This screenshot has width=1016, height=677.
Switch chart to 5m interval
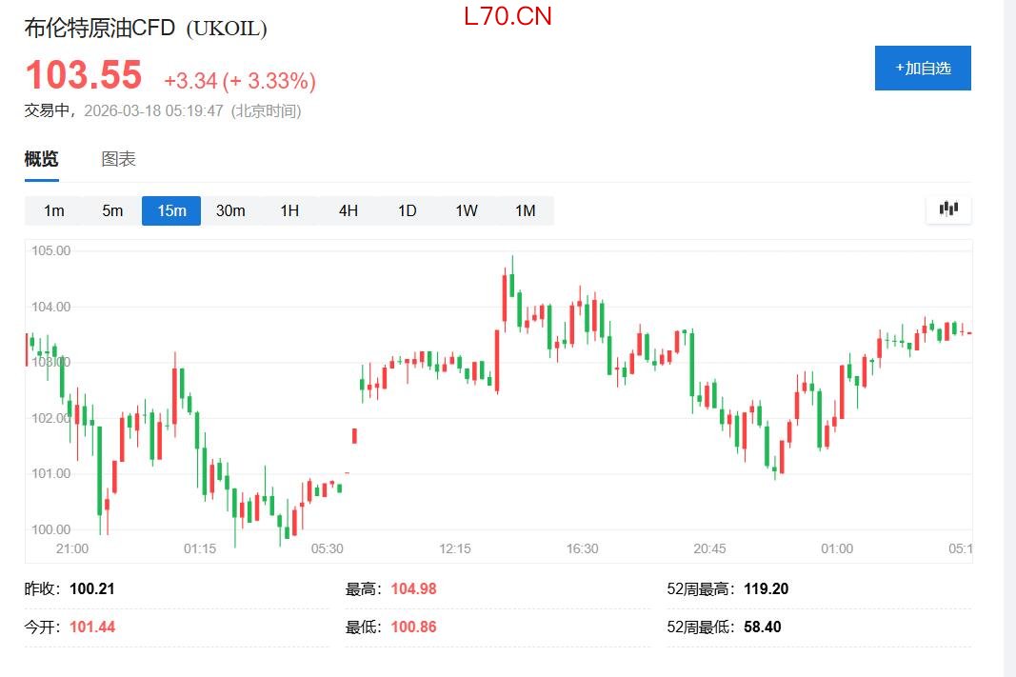112,210
